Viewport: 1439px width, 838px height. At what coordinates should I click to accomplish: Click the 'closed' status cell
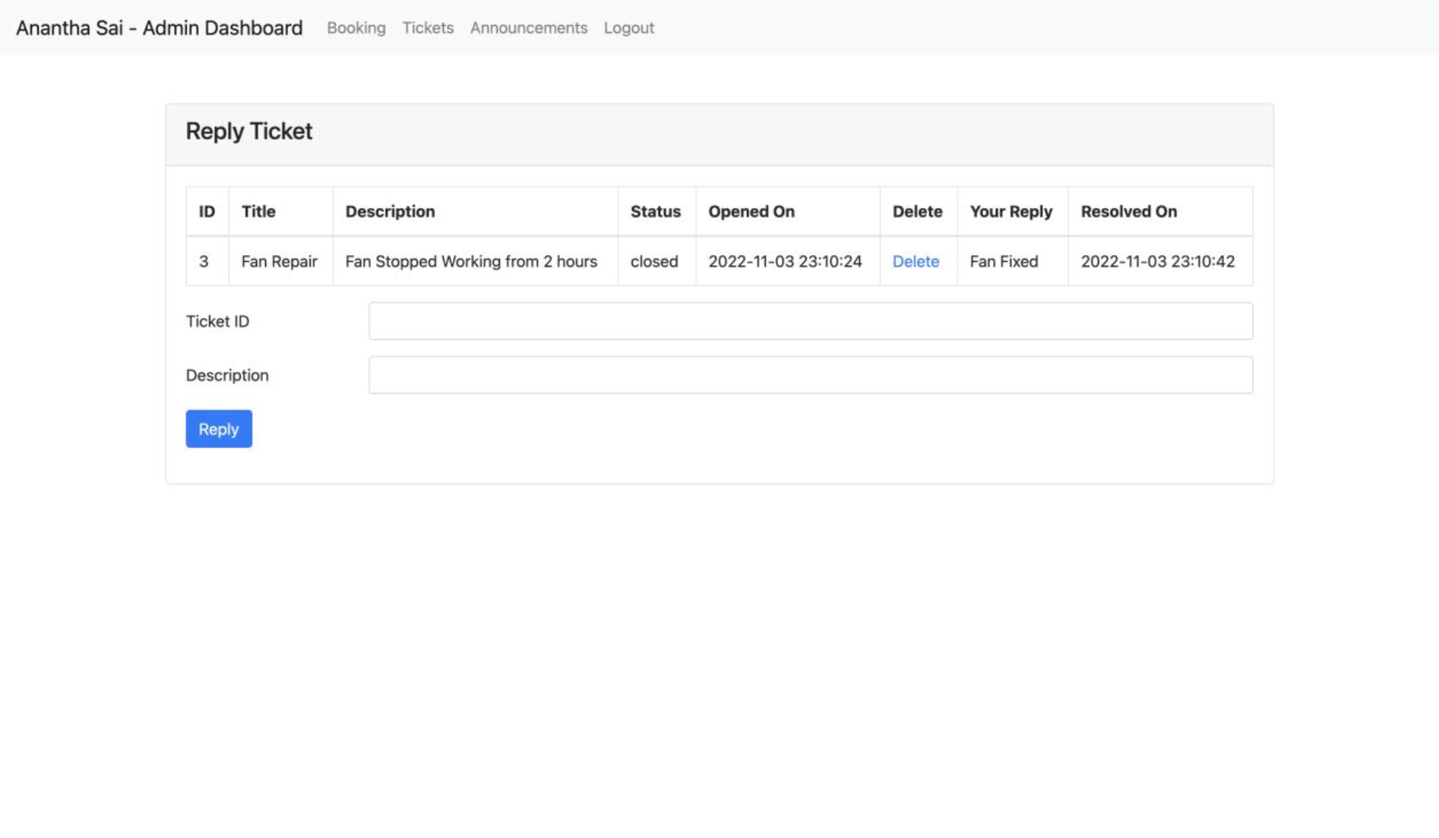[x=656, y=261]
